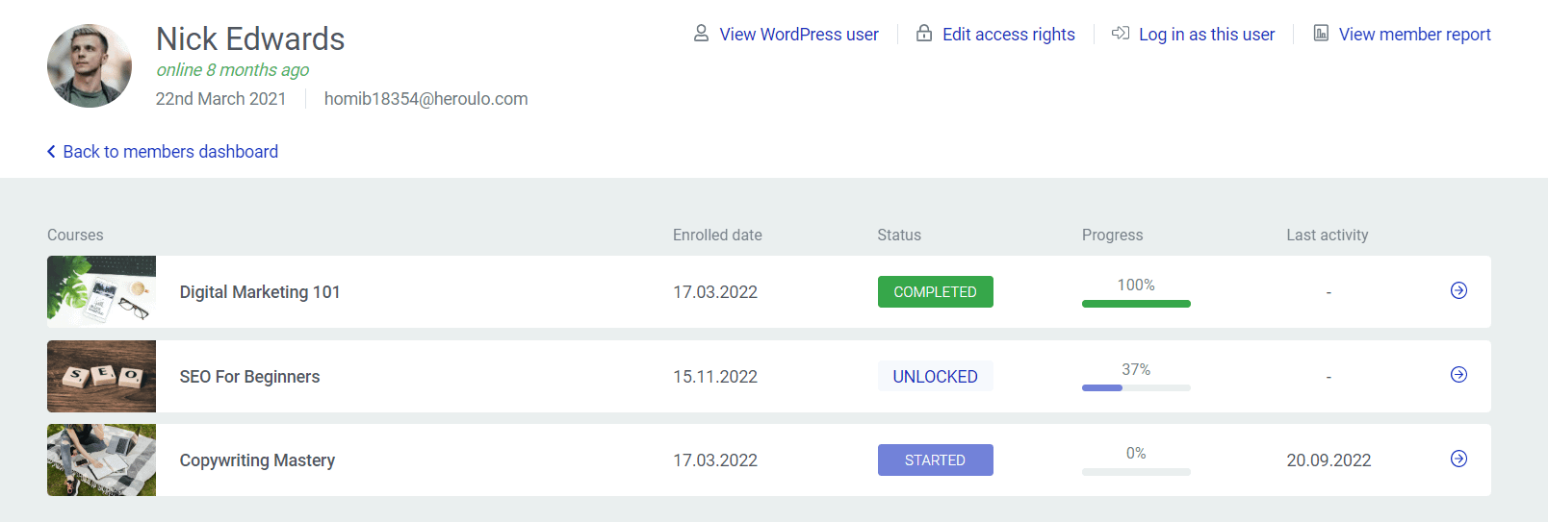Viewport: 1548px width, 522px height.
Task: Click the COMPLETED status badge
Action: point(935,291)
